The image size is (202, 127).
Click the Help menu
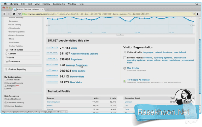[81, 4]
